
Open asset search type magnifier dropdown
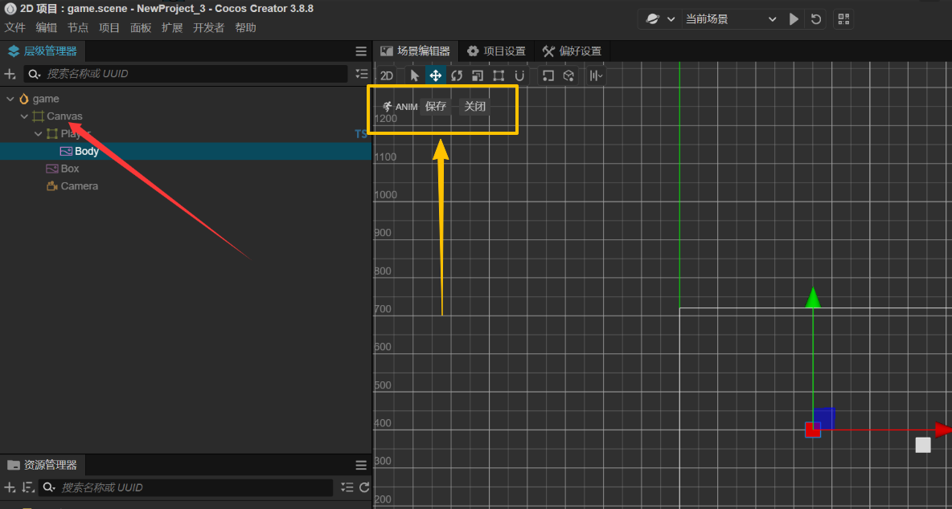pyautogui.click(x=50, y=487)
